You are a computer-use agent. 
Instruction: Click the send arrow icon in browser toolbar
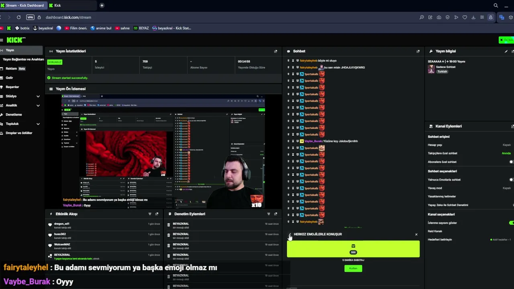click(456, 17)
